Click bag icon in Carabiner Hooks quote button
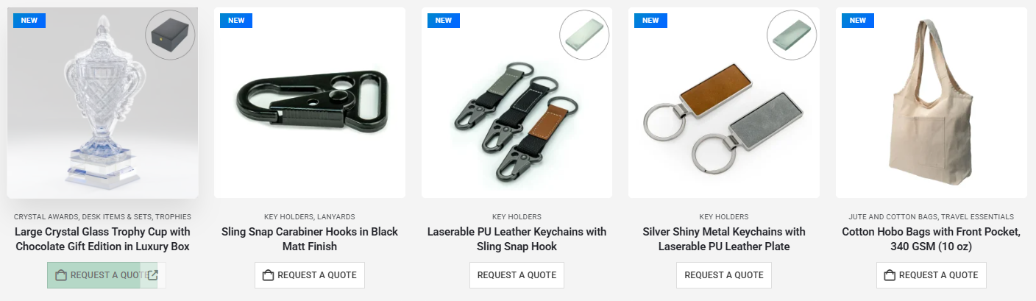 (269, 275)
